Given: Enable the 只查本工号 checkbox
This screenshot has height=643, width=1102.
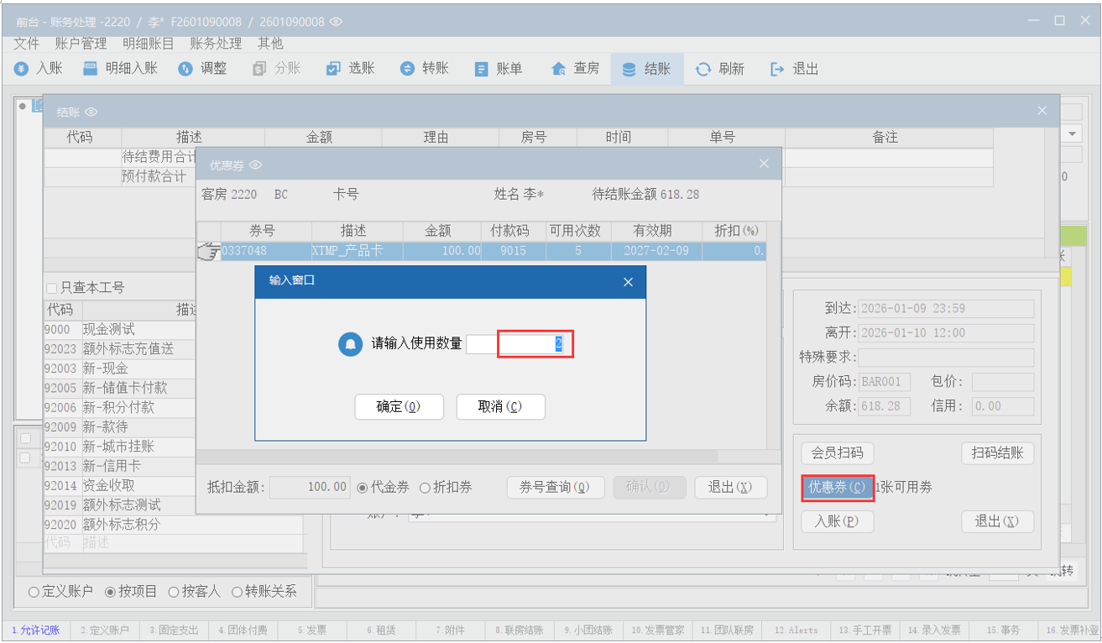Looking at the screenshot, I should pos(52,288).
